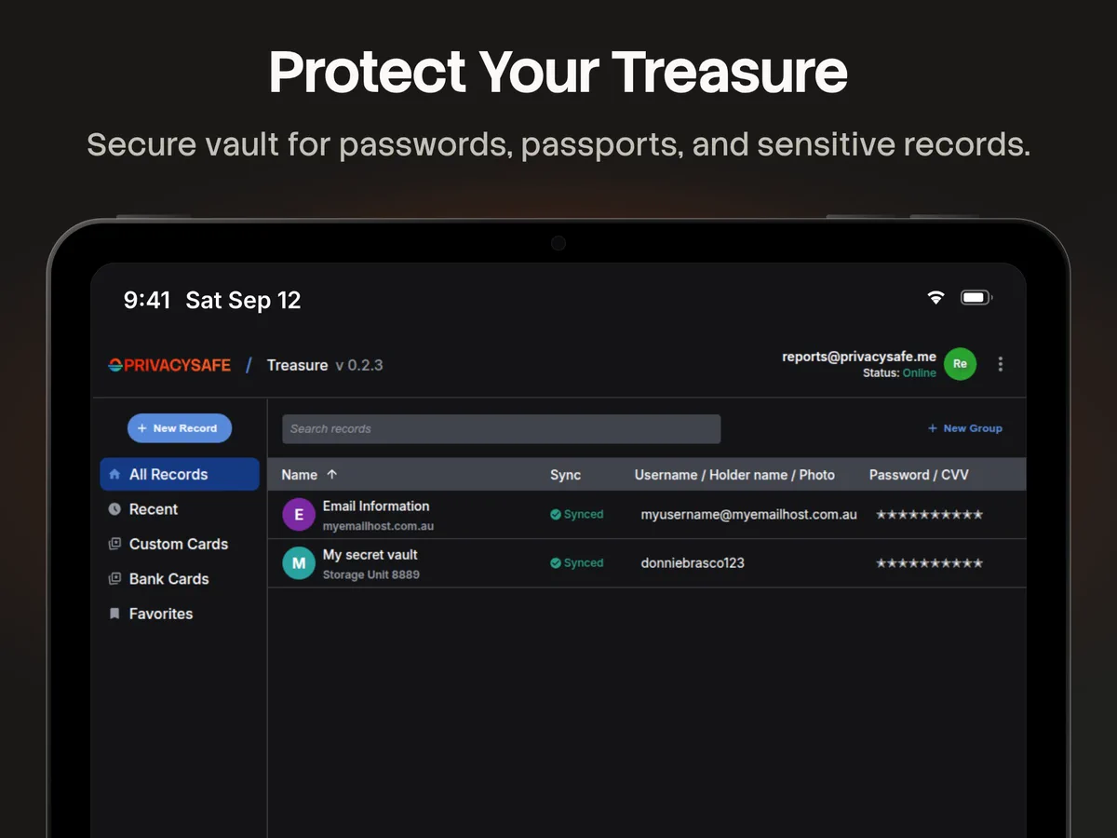Click Username / Holder name / Photo header
Screen dimensions: 1117x838
pyautogui.click(x=734, y=475)
